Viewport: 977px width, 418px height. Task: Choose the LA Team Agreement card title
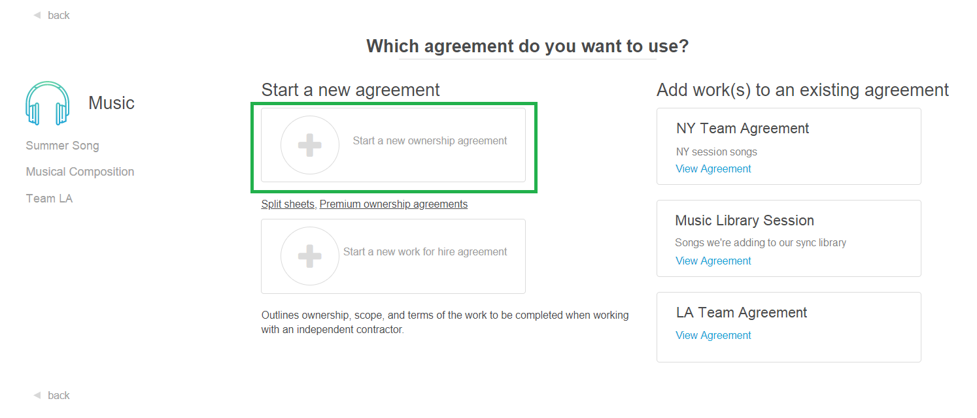(x=742, y=313)
